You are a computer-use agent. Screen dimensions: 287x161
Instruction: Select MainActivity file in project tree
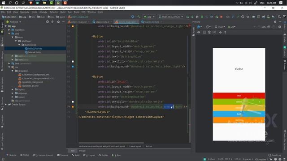(x=35, y=52)
